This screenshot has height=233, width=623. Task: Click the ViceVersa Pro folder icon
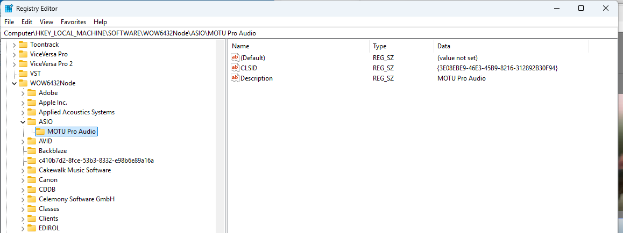click(x=23, y=54)
